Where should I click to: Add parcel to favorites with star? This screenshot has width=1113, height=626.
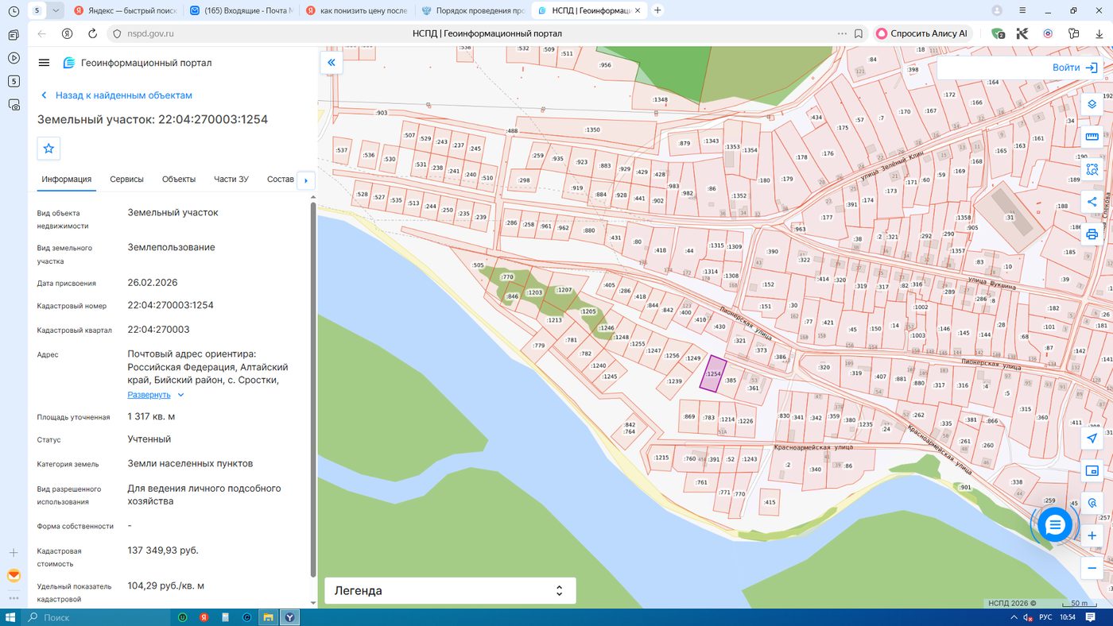click(x=48, y=149)
